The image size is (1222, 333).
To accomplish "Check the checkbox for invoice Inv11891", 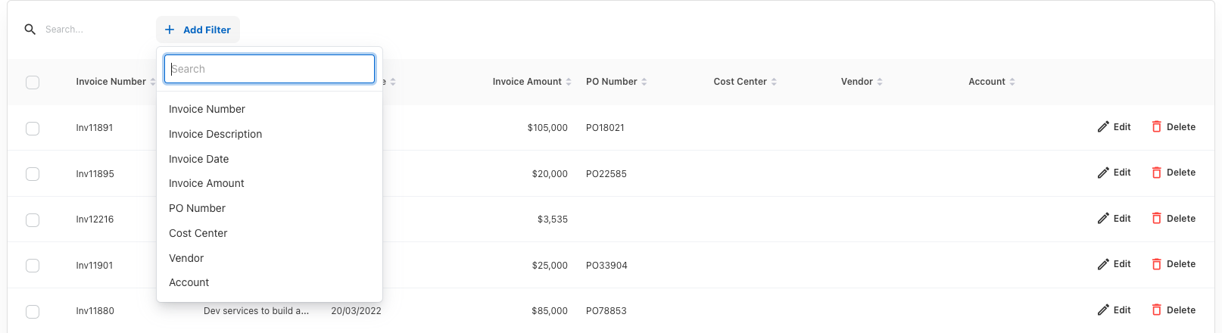I will coord(33,128).
